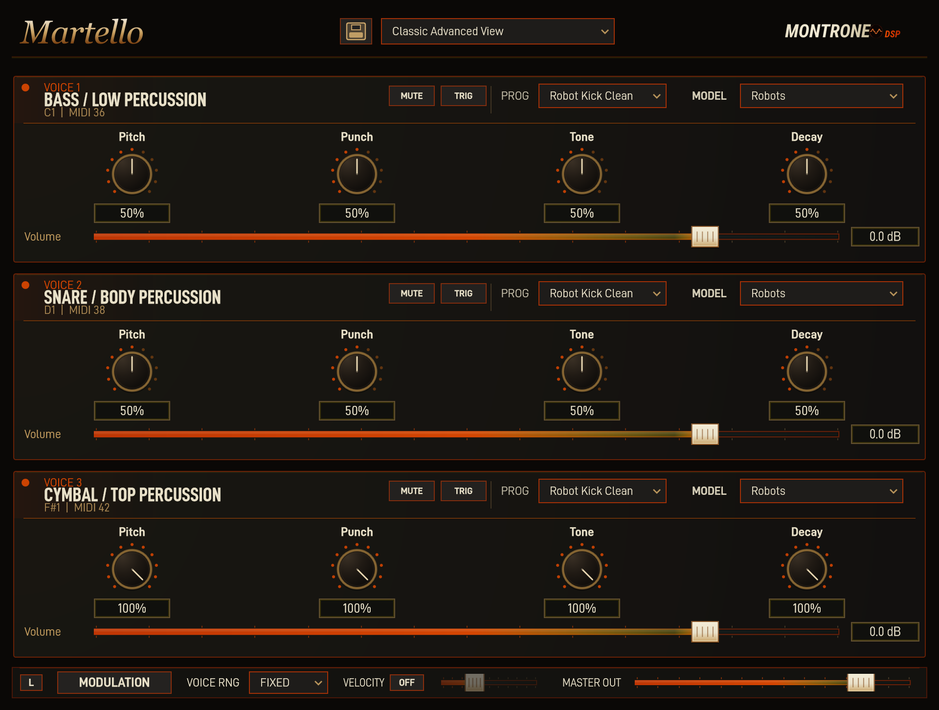Click Voice 1 Decay 50% value field

[x=807, y=213]
